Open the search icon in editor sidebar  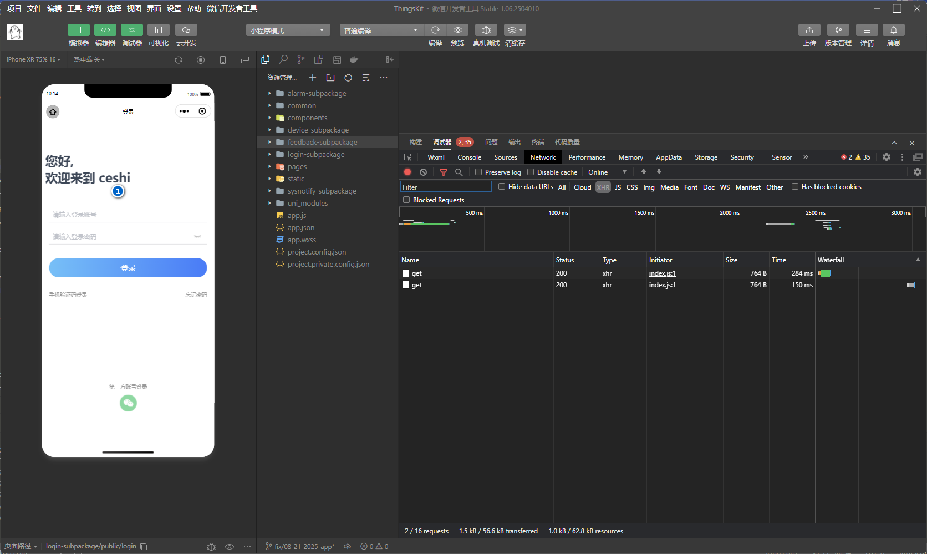coord(283,59)
